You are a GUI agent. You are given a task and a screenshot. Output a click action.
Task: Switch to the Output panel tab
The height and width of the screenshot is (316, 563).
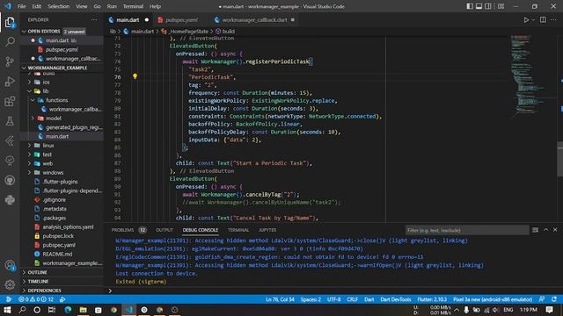point(165,230)
